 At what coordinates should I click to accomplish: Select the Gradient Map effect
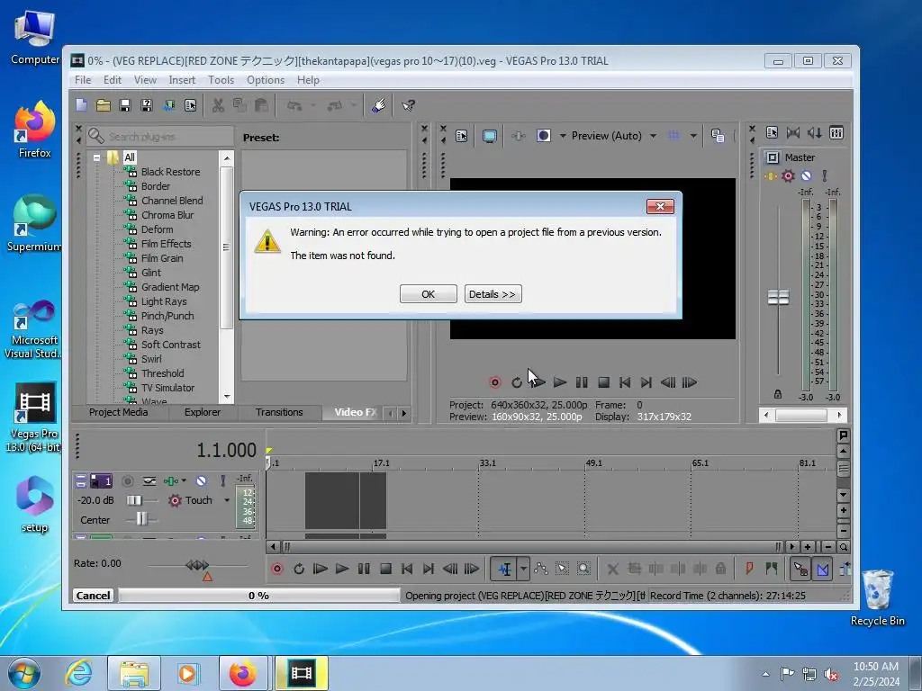click(x=170, y=287)
